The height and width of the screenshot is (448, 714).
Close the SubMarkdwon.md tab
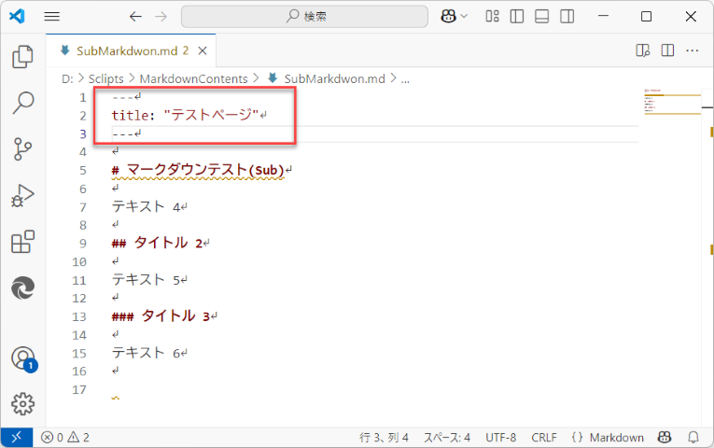point(203,51)
